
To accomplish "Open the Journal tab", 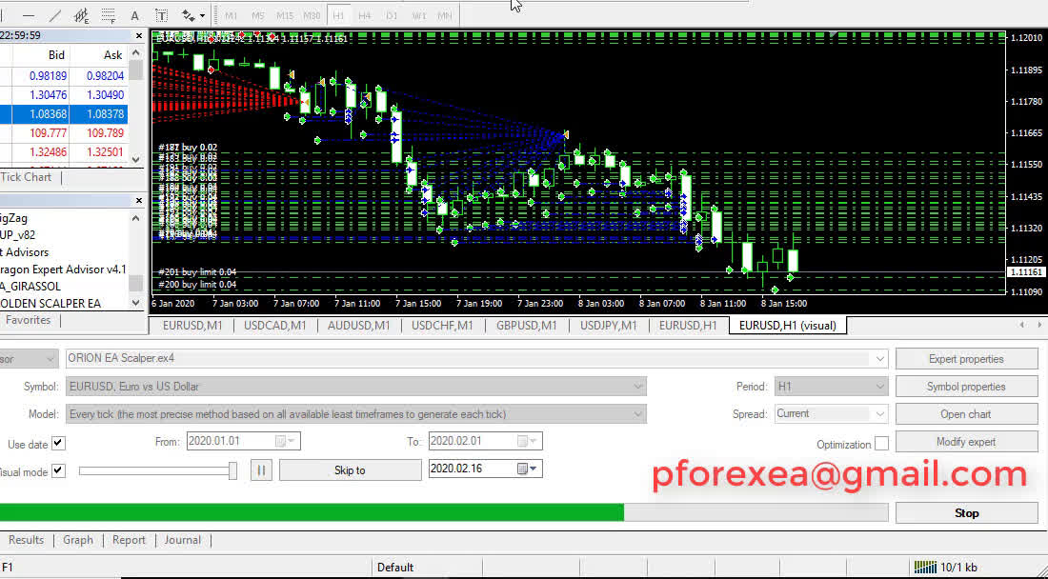I will point(182,540).
